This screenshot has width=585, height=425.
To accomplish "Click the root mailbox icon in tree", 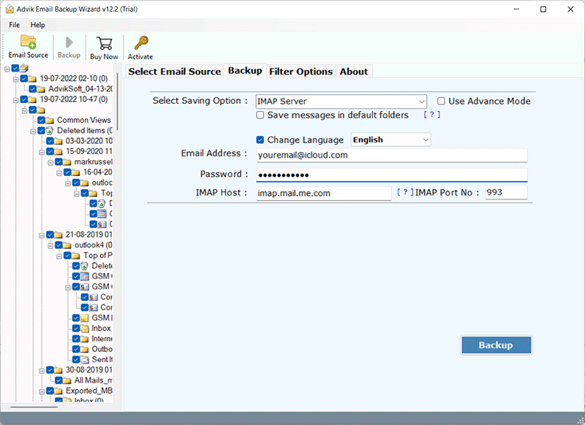I will coord(24,68).
